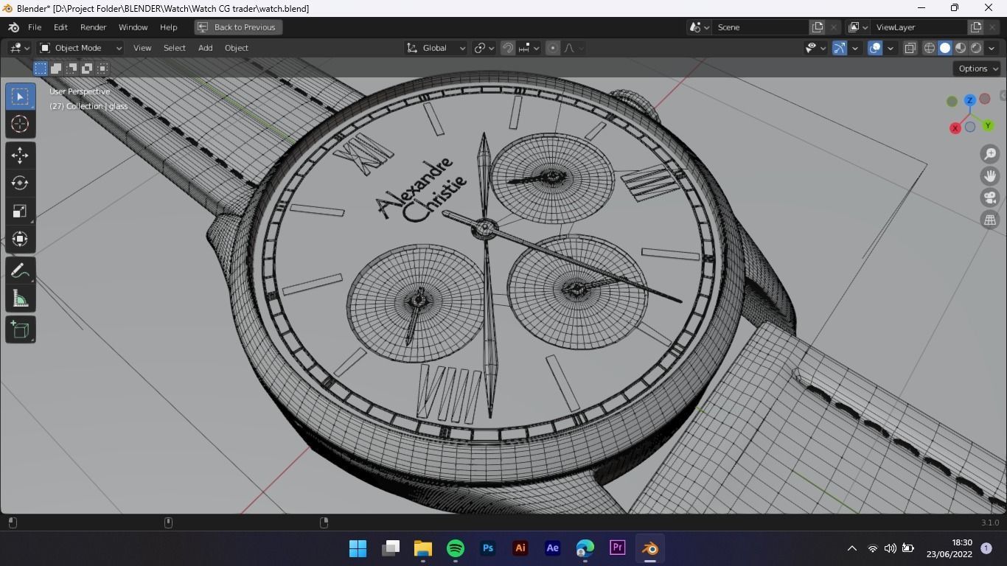Activate the Rotate tool
1007x566 pixels.
coord(20,183)
